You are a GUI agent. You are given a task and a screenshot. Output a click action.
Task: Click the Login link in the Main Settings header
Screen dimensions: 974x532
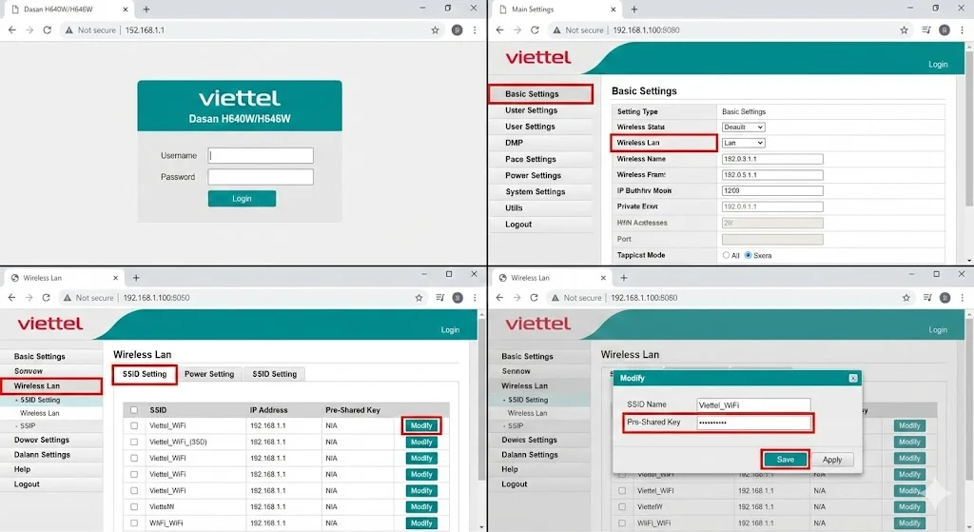[938, 64]
